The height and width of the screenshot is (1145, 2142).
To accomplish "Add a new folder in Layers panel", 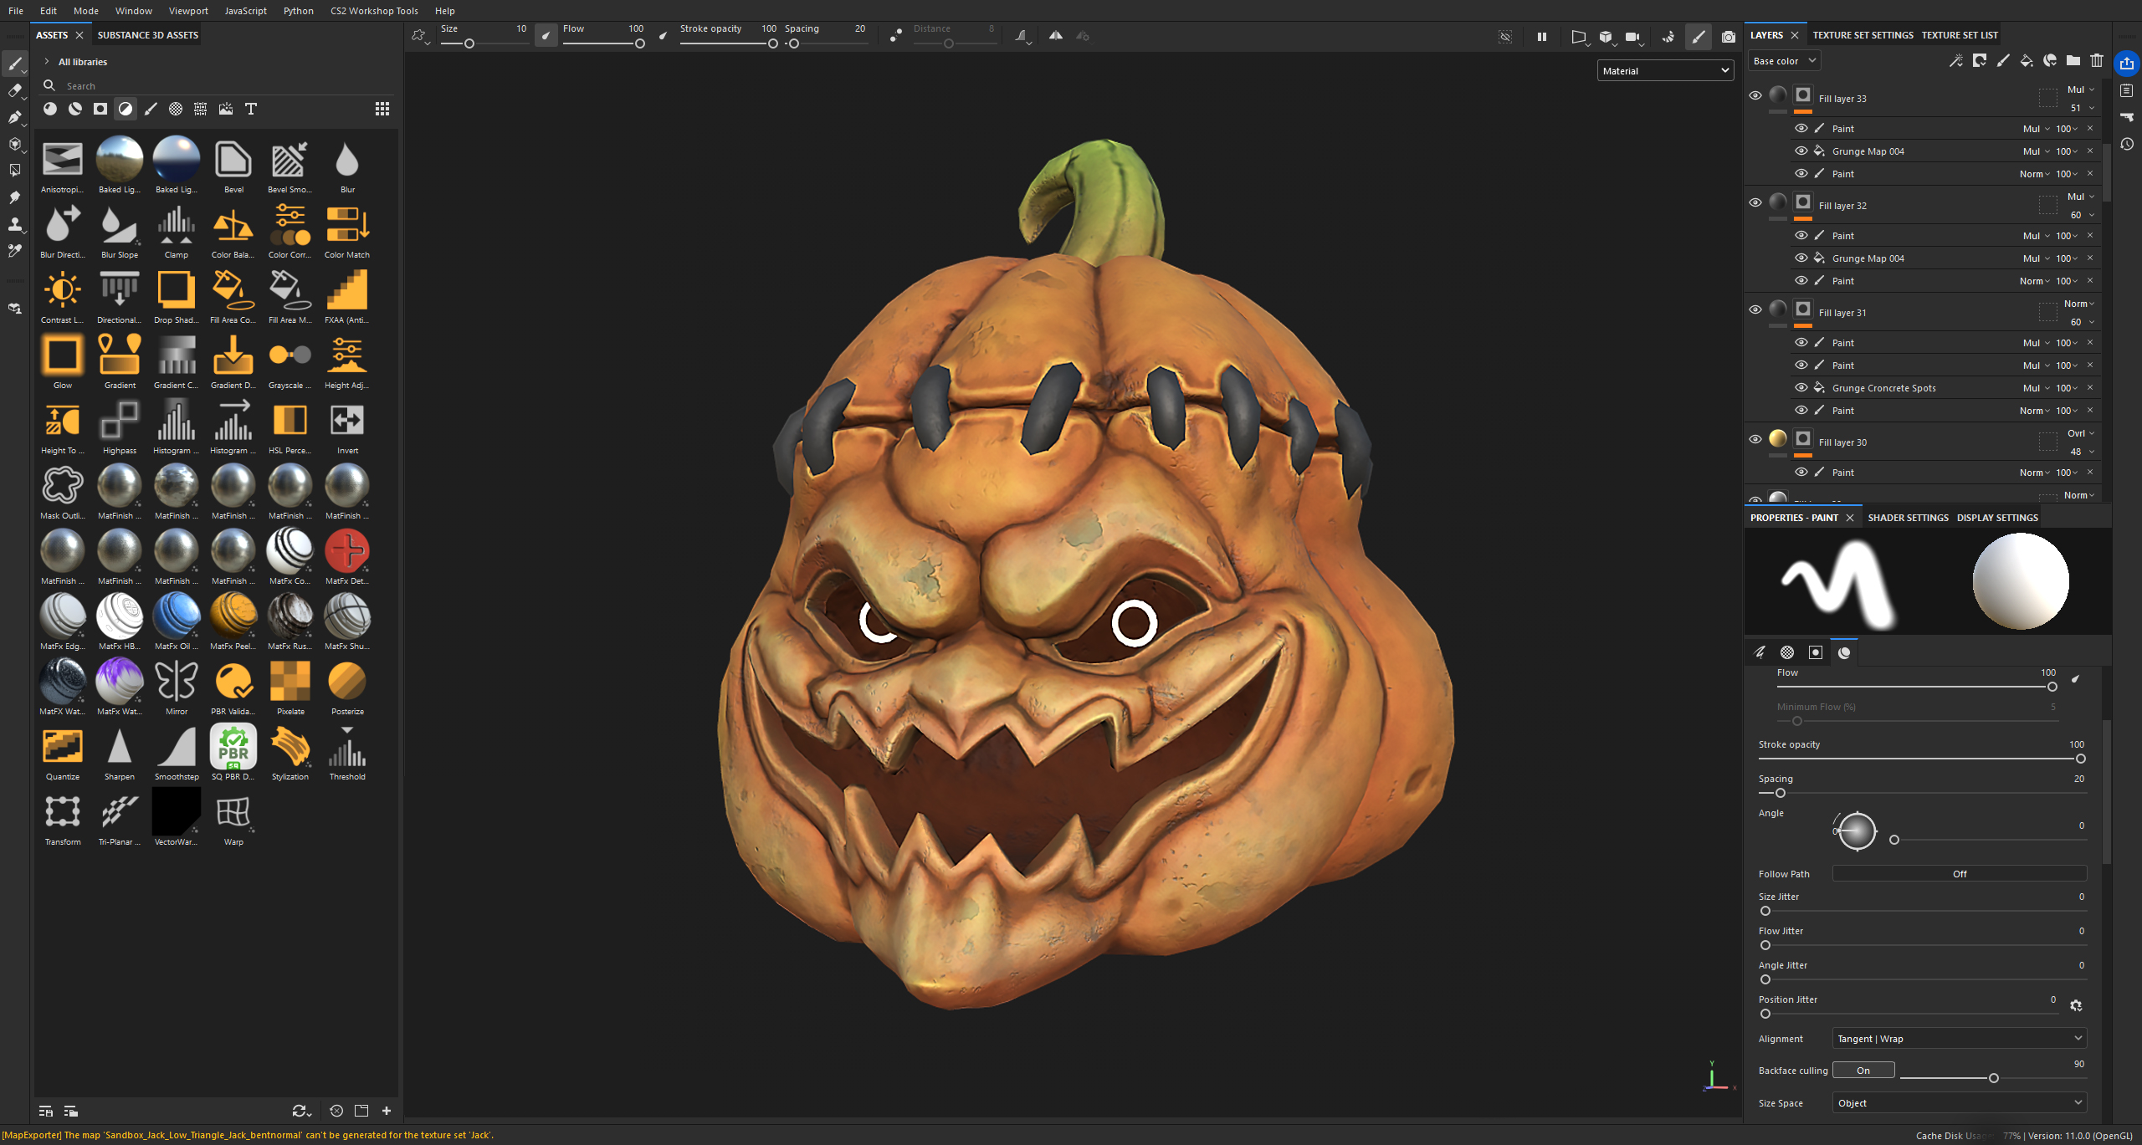I will tap(2073, 61).
